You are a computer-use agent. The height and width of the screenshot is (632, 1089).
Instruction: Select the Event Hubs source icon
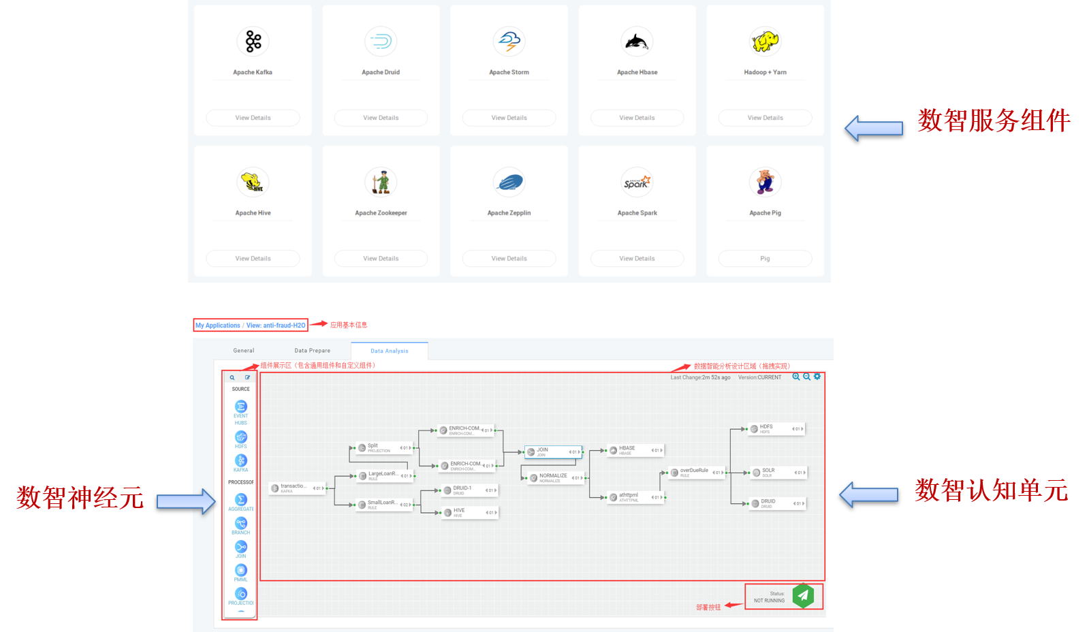click(241, 406)
